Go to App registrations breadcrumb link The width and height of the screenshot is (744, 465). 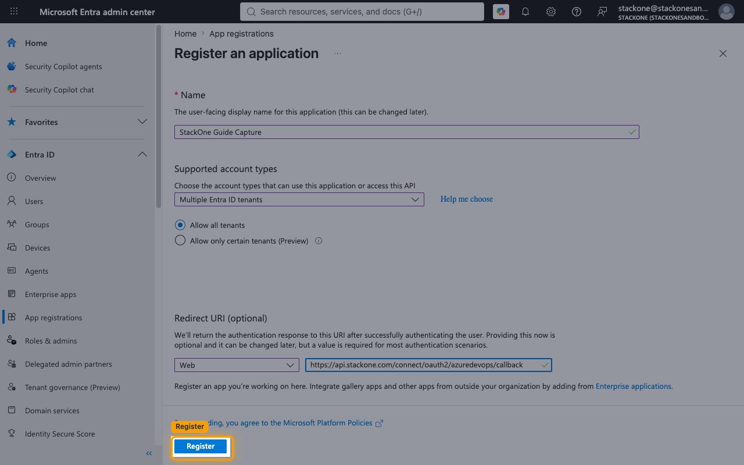tap(241, 34)
